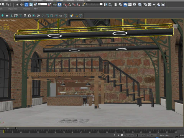Toggle Keyboard Shortcut Override button
This screenshot has width=184, height=138.
(59, 5)
